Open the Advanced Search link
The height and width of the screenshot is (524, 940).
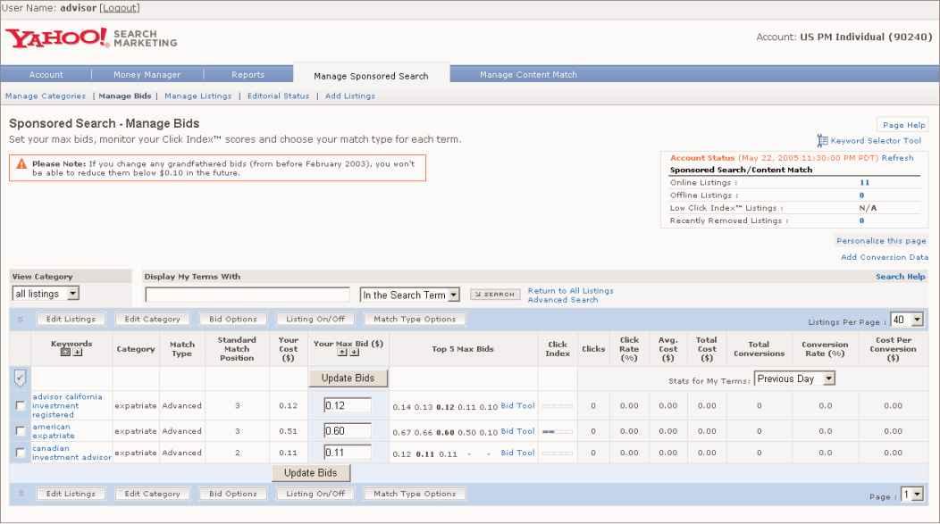(562, 300)
